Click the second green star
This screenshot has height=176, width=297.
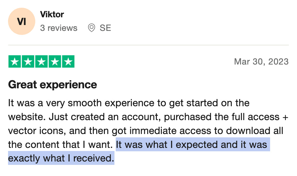point(28,61)
